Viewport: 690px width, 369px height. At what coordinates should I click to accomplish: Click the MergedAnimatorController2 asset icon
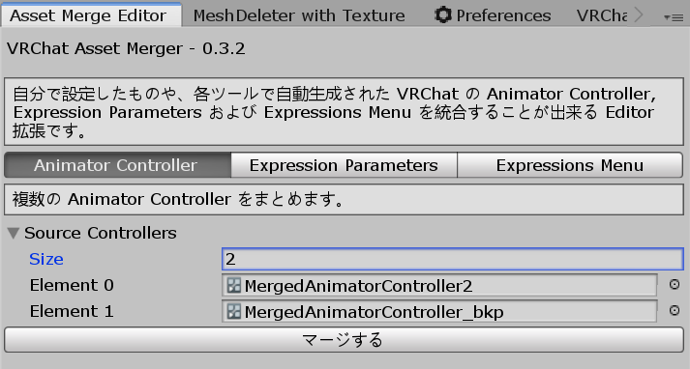(x=233, y=286)
